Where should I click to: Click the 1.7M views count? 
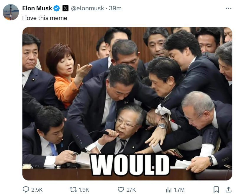(179, 190)
